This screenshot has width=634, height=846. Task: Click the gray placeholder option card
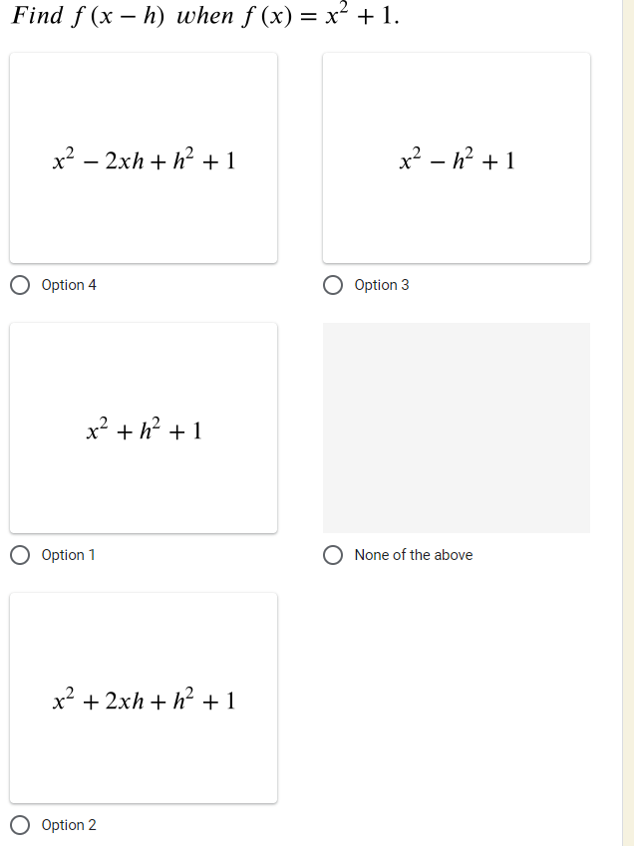pos(457,428)
